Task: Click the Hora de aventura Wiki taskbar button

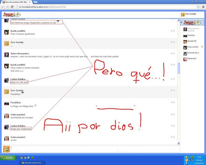Action: [33, 163]
